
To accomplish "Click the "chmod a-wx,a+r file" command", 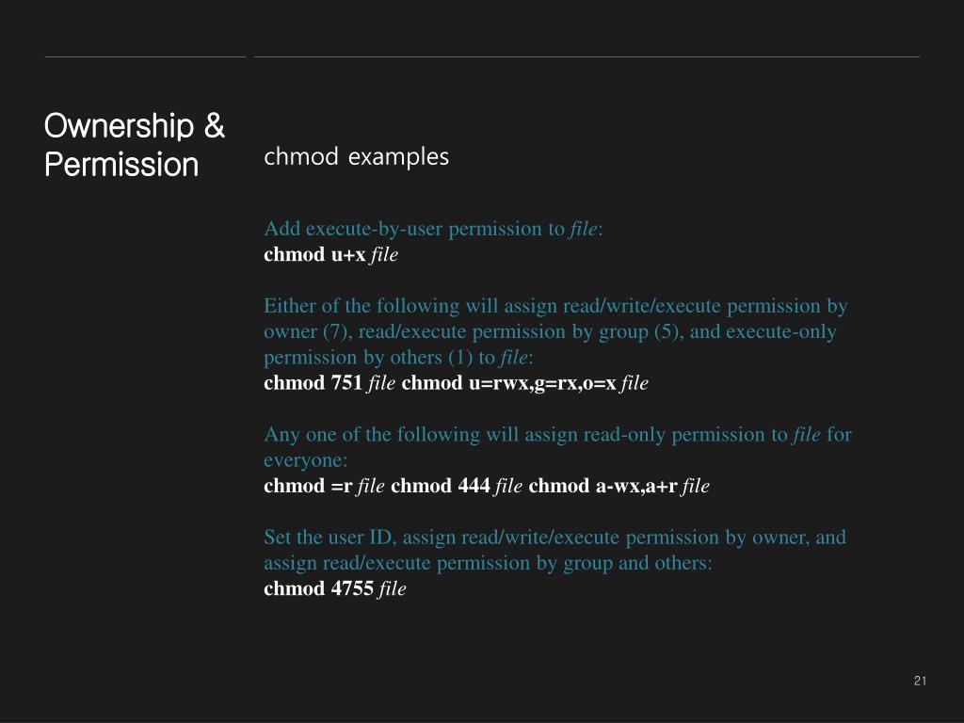I will (x=619, y=487).
